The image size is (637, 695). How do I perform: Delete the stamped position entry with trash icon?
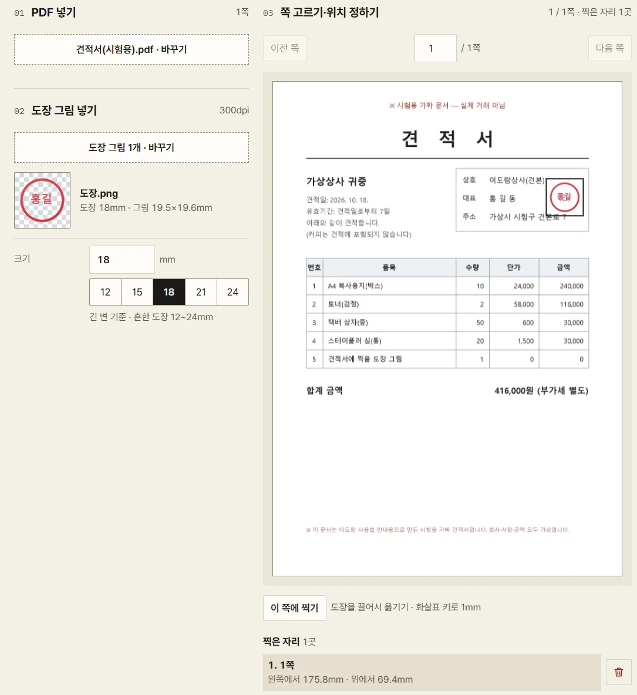coord(618,672)
